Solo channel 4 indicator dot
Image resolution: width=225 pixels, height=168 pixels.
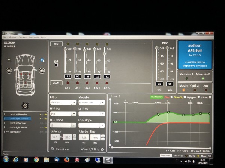tap(97, 44)
